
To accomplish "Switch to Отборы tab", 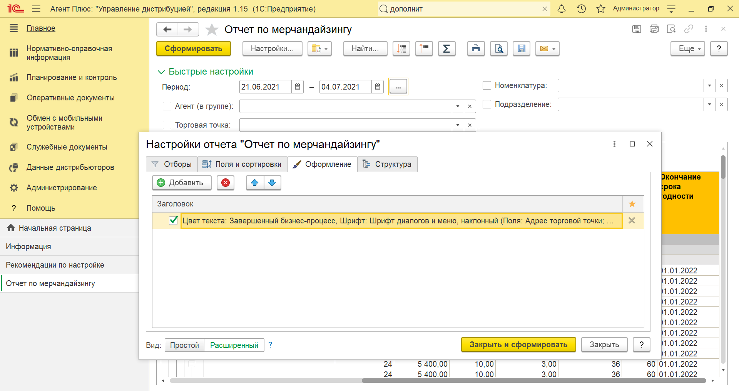I will pos(172,164).
